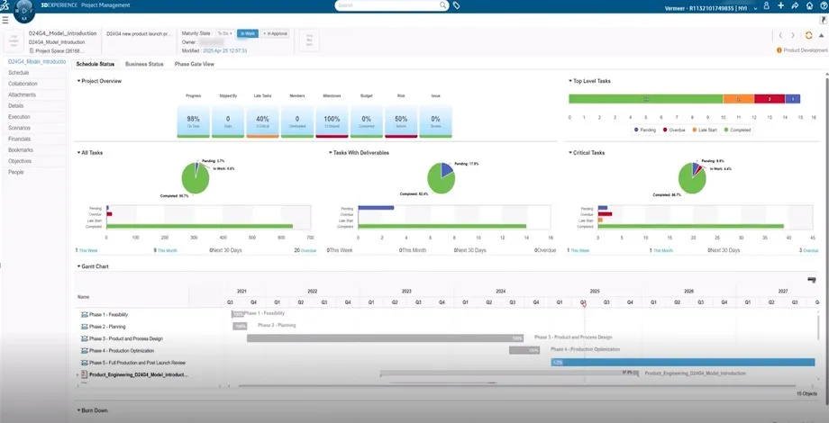
Task: Toggle the Overdue legend item
Action: (x=674, y=130)
